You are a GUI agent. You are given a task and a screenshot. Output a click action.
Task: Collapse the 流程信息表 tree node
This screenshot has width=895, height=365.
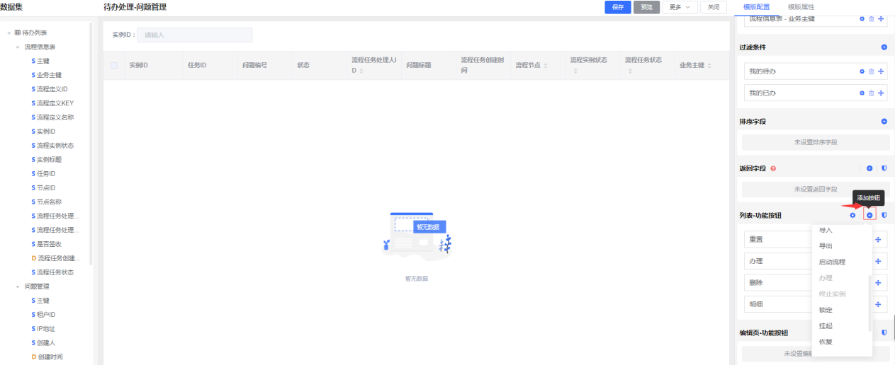(x=18, y=47)
